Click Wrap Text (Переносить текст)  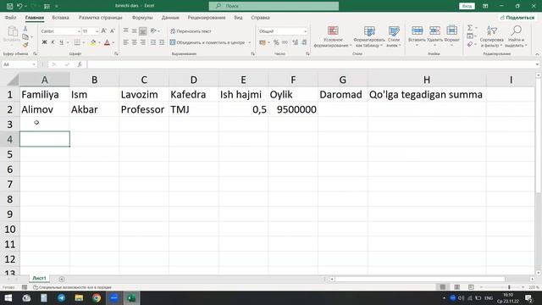[x=191, y=31]
